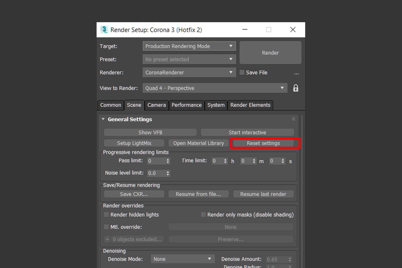Lock the View to Render selection
Viewport: 402px width, 268px height.
295,88
